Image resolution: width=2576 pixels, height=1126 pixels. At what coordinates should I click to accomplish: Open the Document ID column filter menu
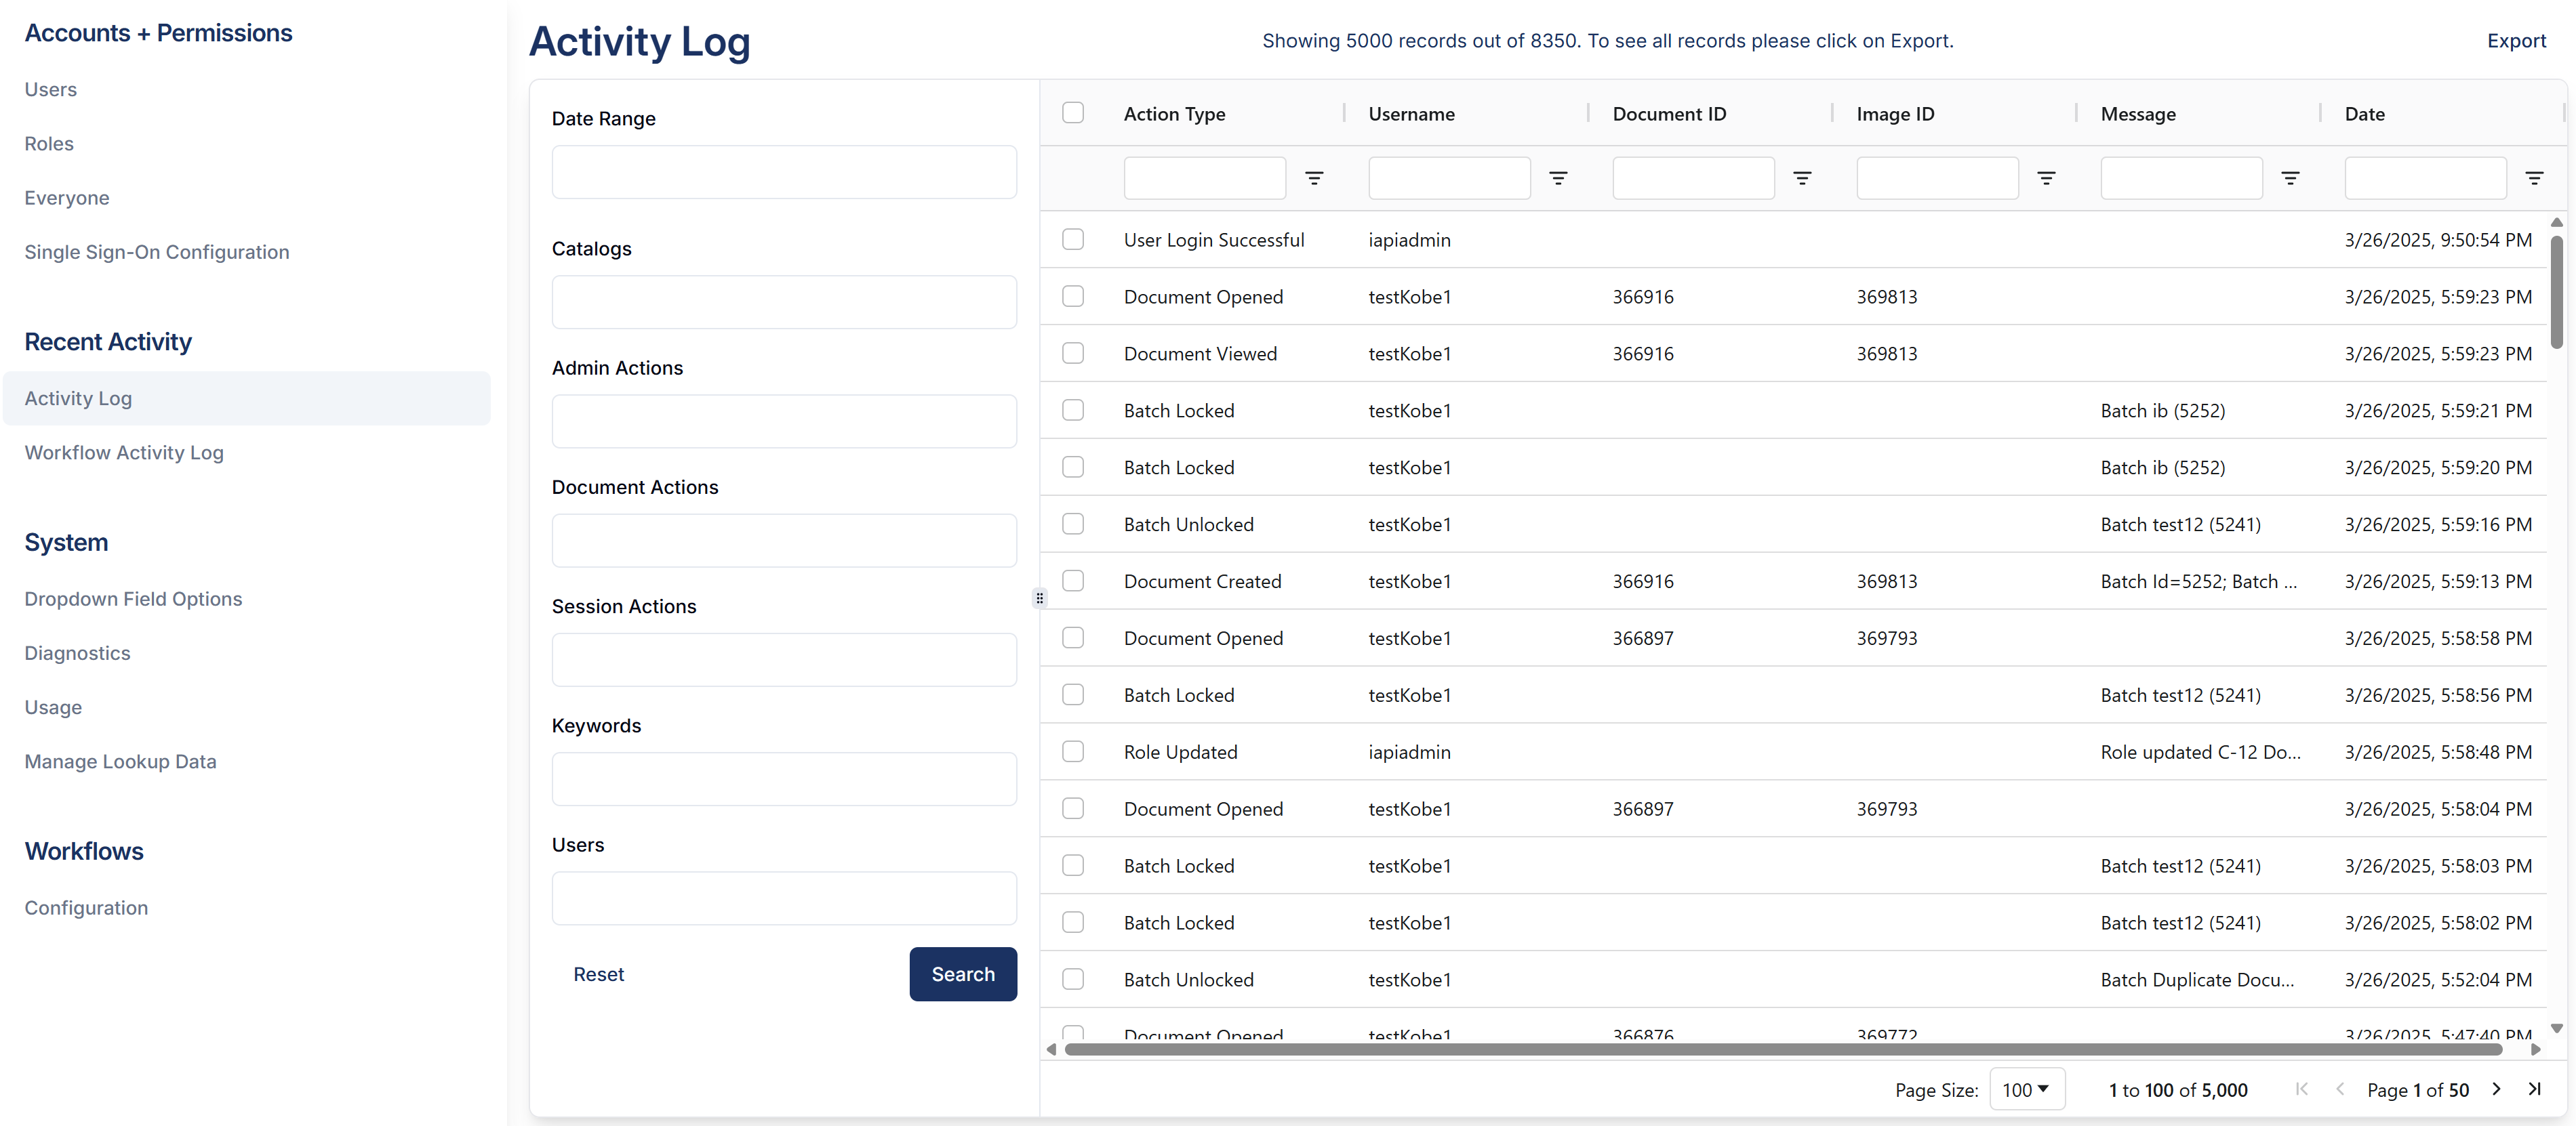[1802, 178]
